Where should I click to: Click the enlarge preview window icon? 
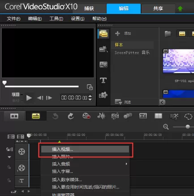pos(90,87)
